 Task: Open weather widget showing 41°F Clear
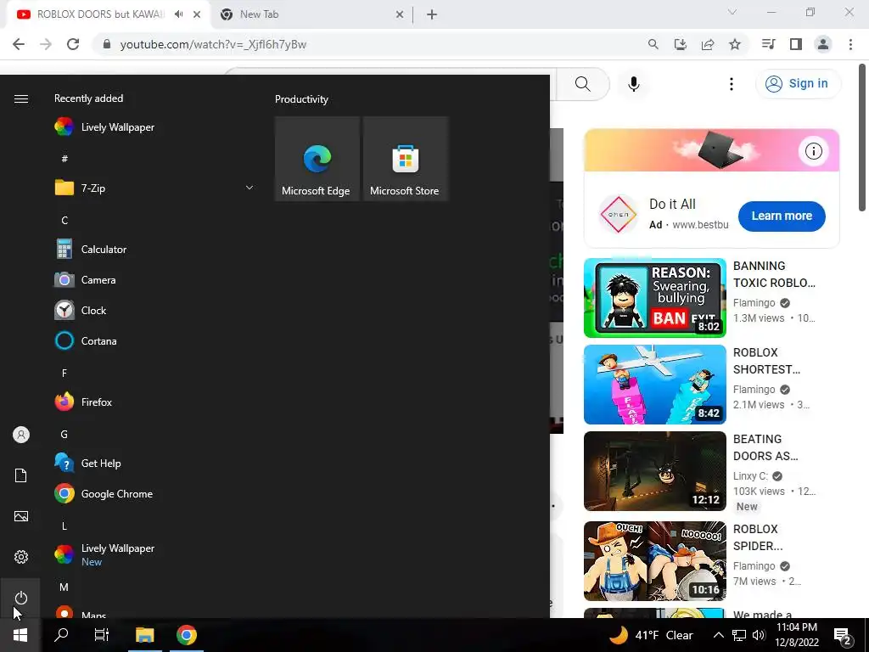tap(651, 635)
